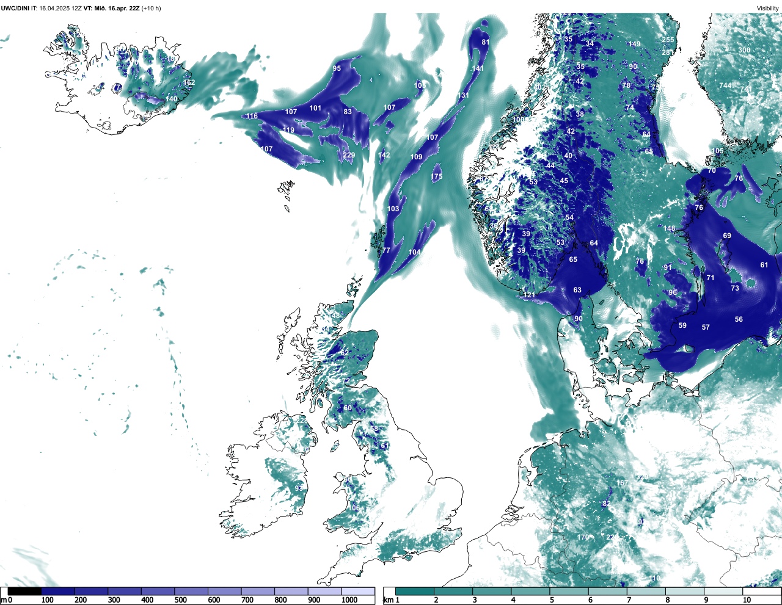This screenshot has height=605, width=782.
Task: Pick the 500–600 m legend color segment
Action: pyautogui.click(x=191, y=591)
